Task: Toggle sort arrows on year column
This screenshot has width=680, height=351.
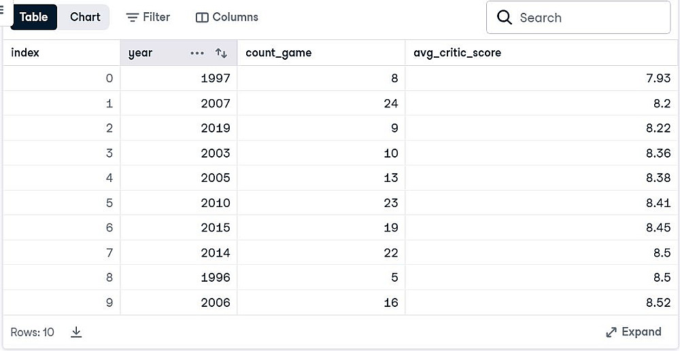Action: [x=221, y=53]
